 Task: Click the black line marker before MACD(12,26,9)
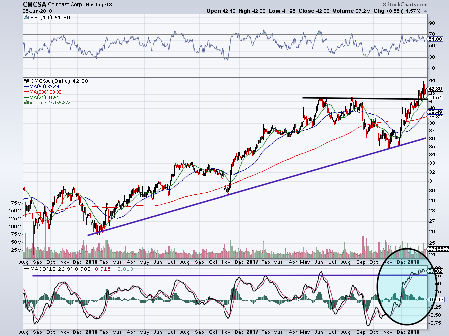(26, 269)
